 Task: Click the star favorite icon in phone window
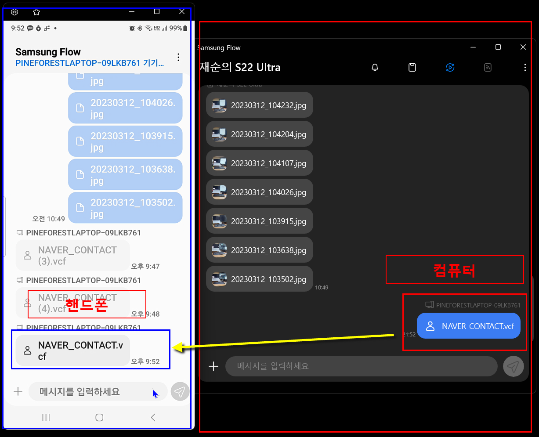[x=36, y=12]
